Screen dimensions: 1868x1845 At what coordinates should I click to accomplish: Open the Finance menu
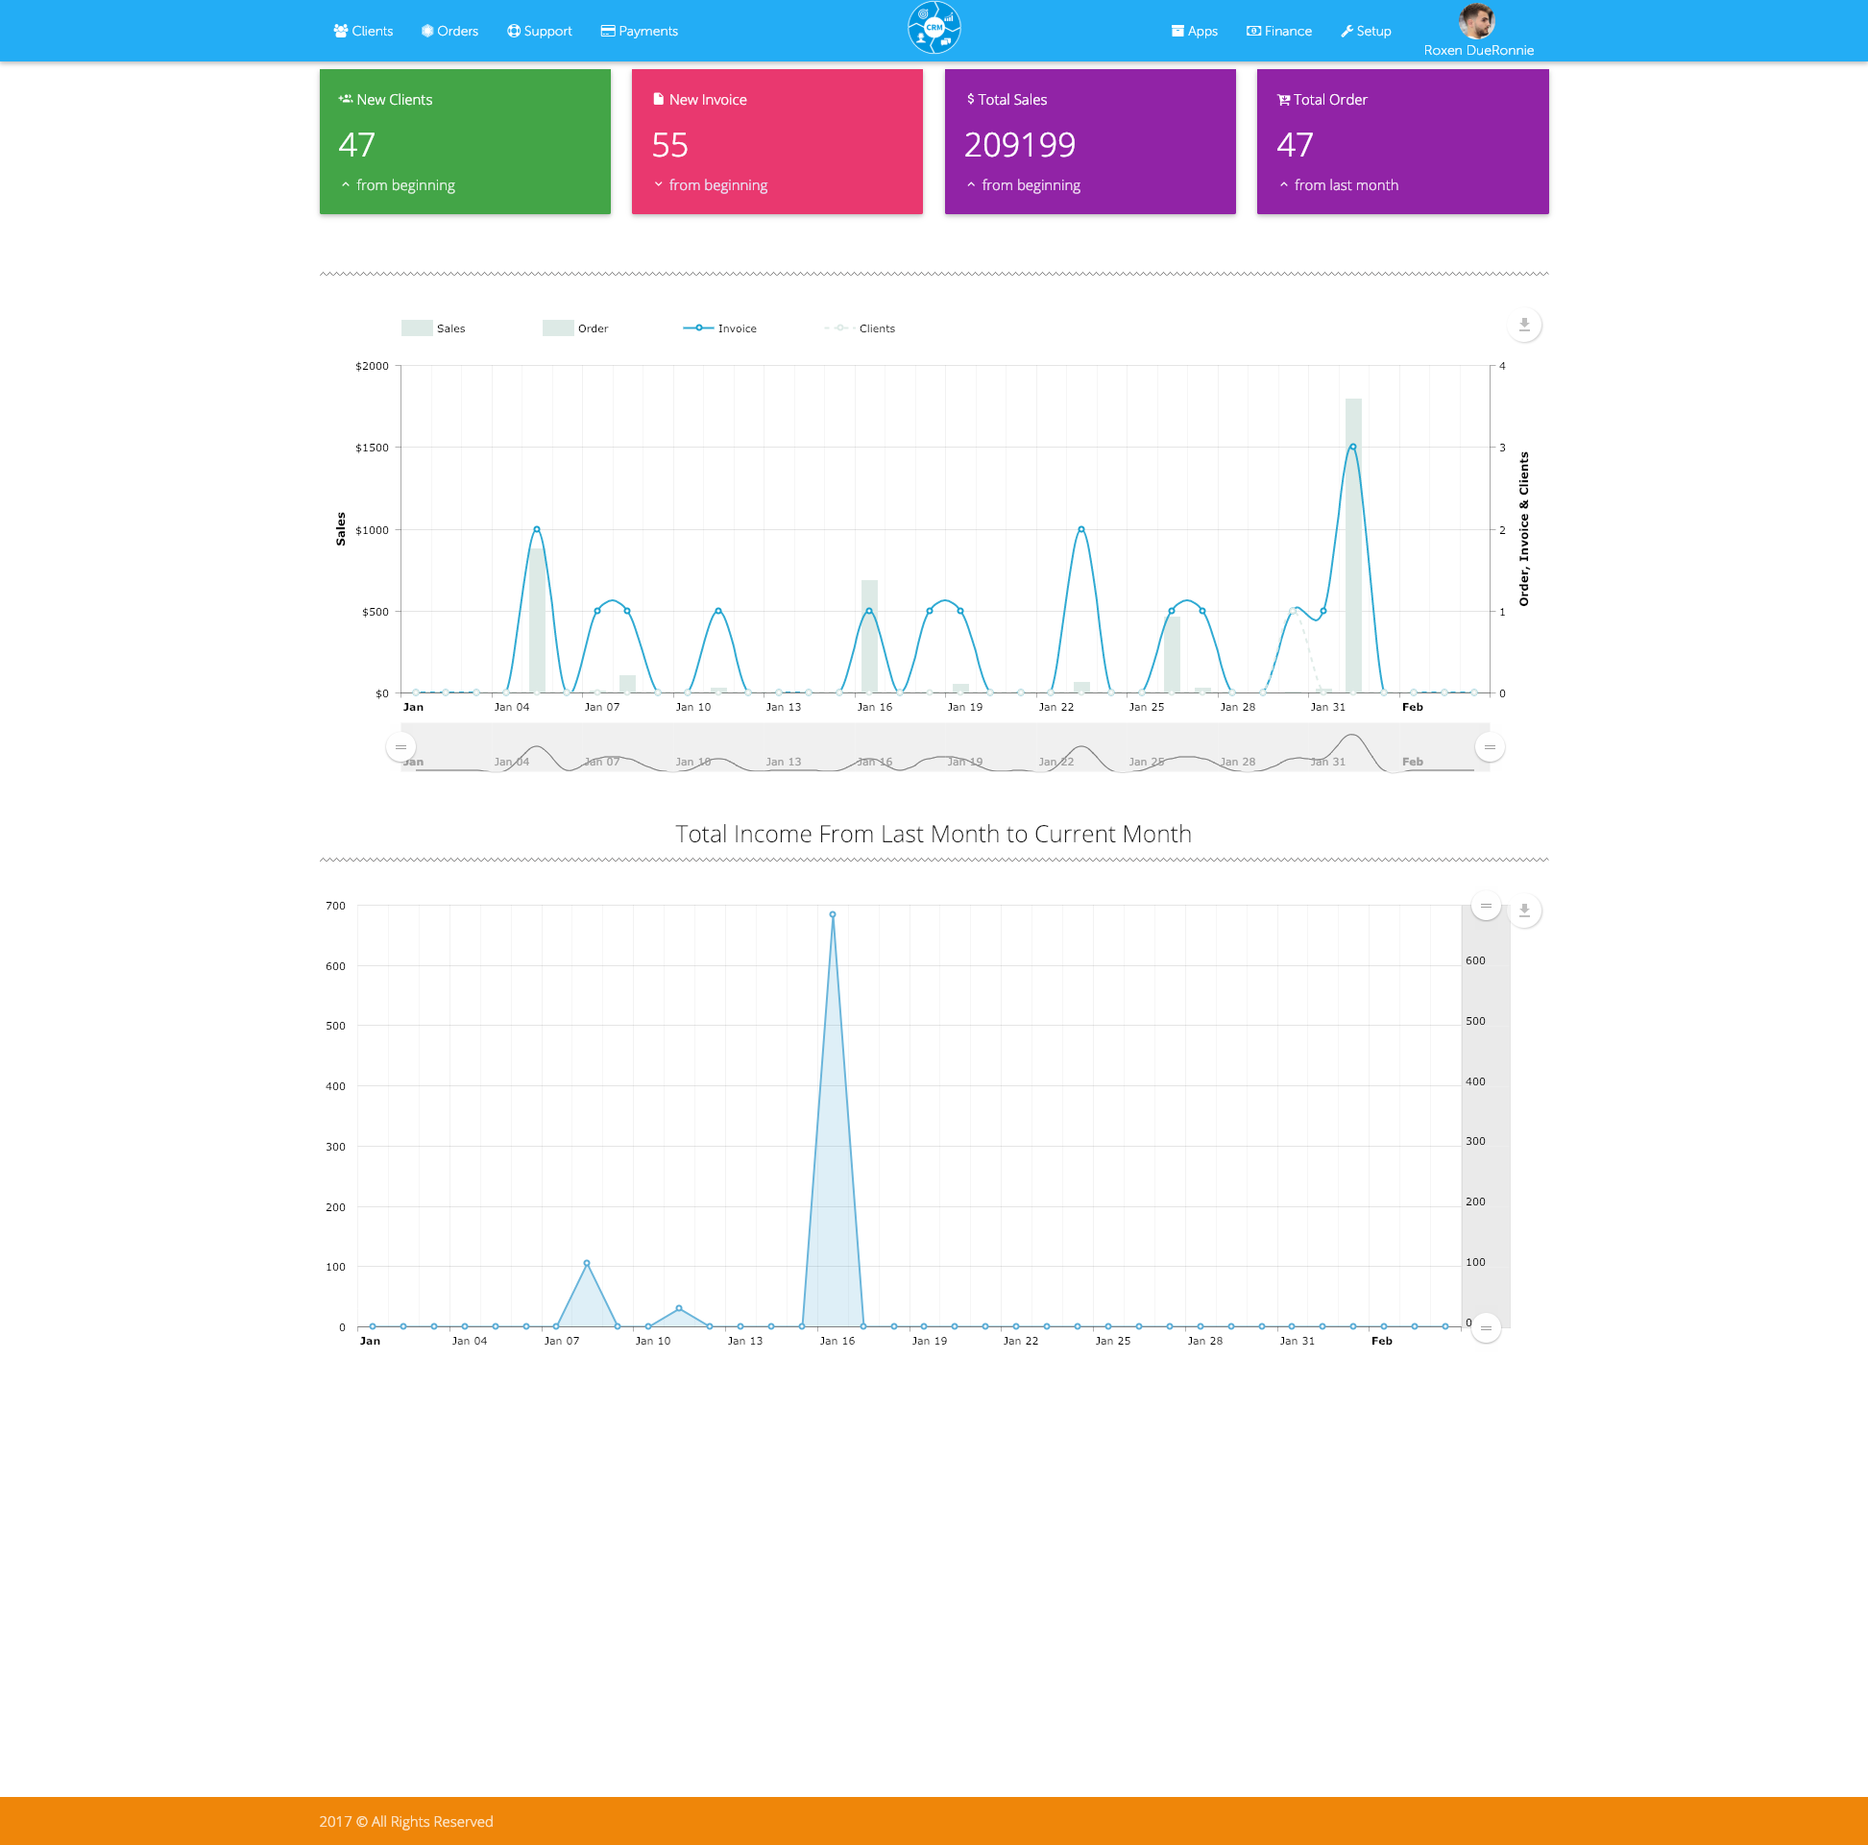coord(1278,31)
